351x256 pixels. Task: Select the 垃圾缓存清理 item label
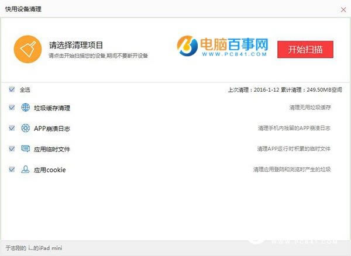[x=52, y=108]
